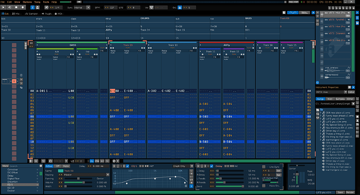Click the computer keyboard velocity icon
Screen dimensions: 360x195
[151, 7]
